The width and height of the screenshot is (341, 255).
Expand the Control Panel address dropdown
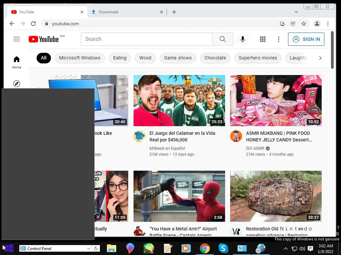coord(89,248)
